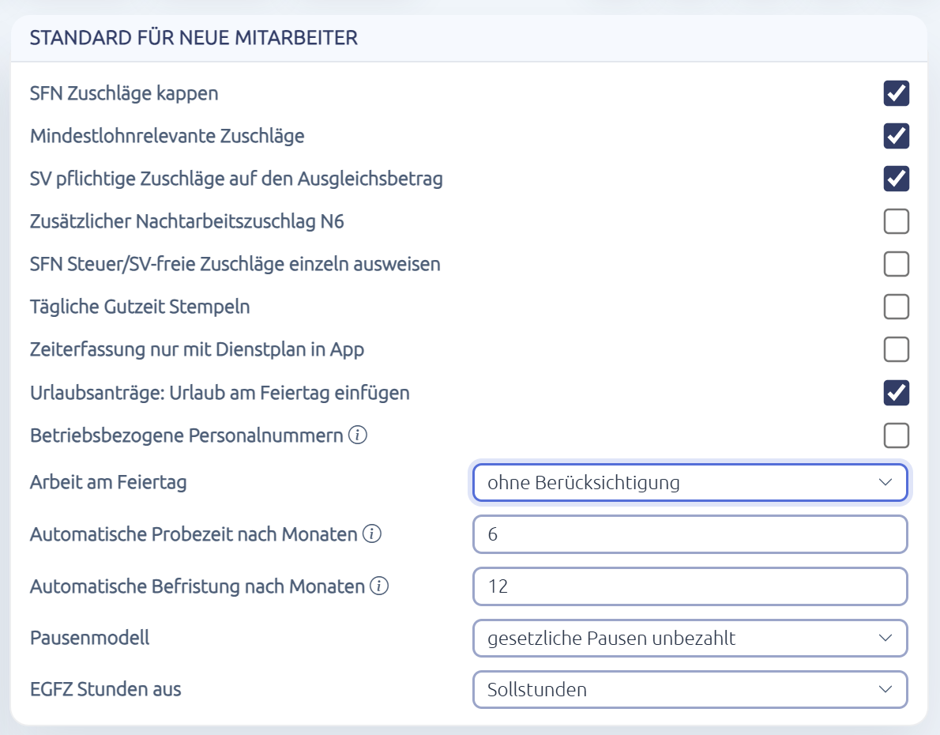Image resolution: width=940 pixels, height=735 pixels.
Task: Open info icon next to Betriebsbezogene Personalnummern
Action: coord(358,435)
